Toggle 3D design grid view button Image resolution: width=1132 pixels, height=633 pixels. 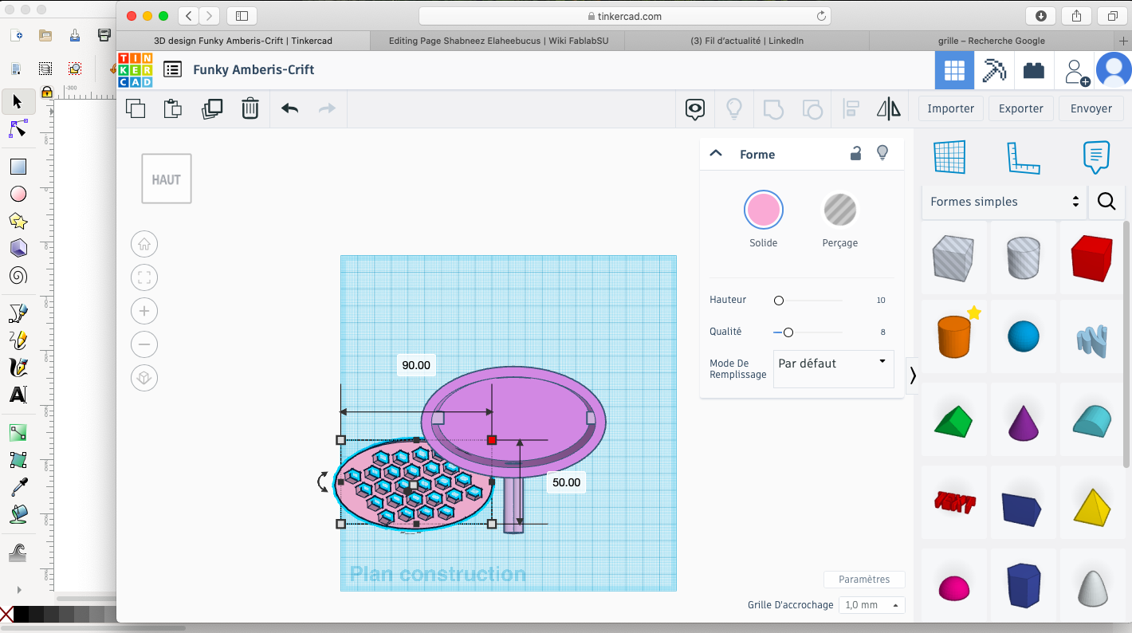tap(954, 70)
